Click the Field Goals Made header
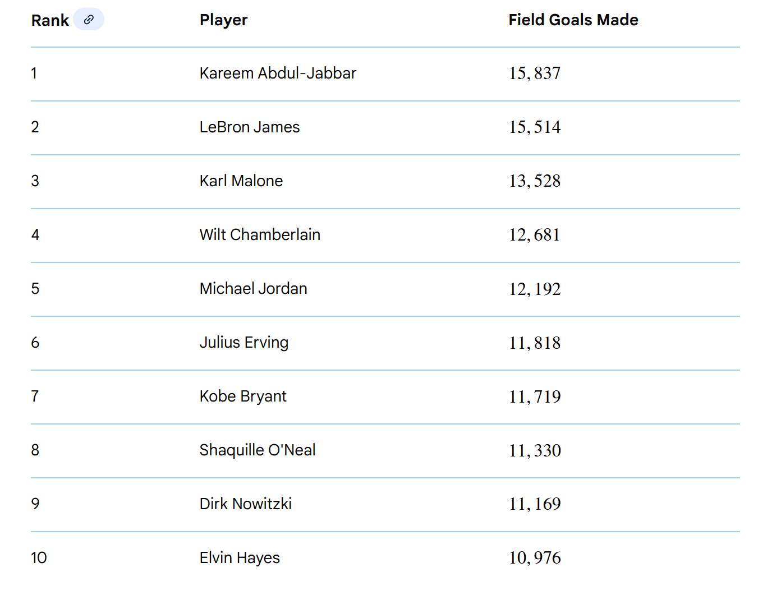758x595 pixels. (573, 20)
